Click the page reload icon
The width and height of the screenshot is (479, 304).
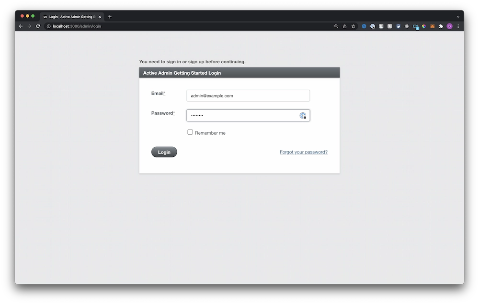click(x=38, y=26)
